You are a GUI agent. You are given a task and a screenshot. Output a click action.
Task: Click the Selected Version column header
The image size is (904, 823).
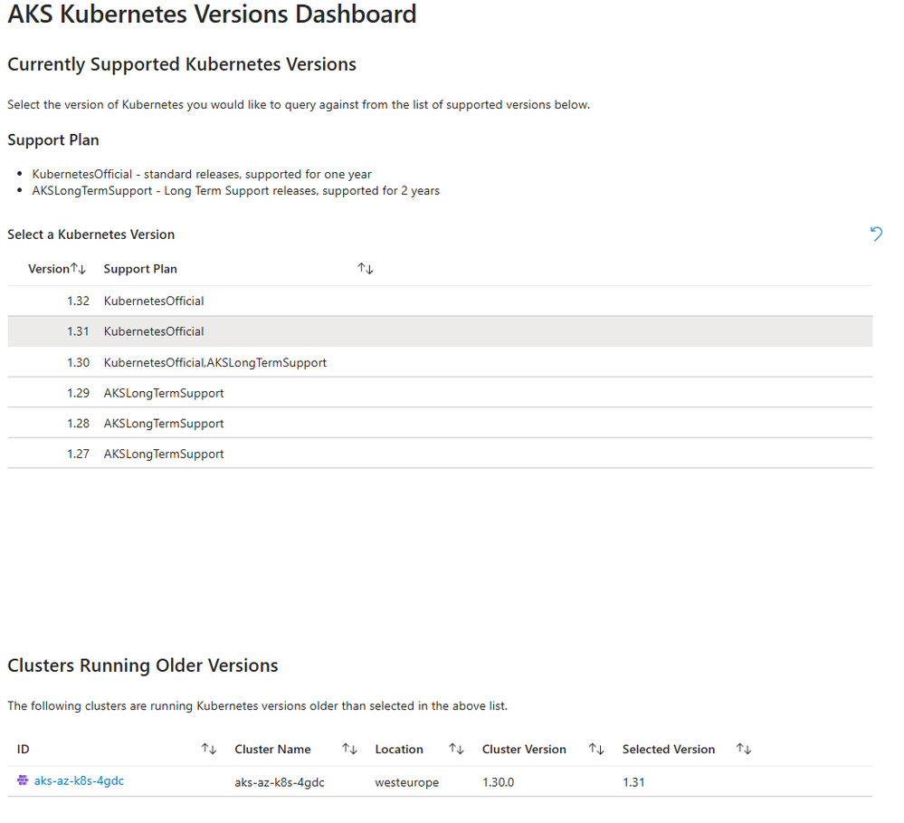coord(669,749)
